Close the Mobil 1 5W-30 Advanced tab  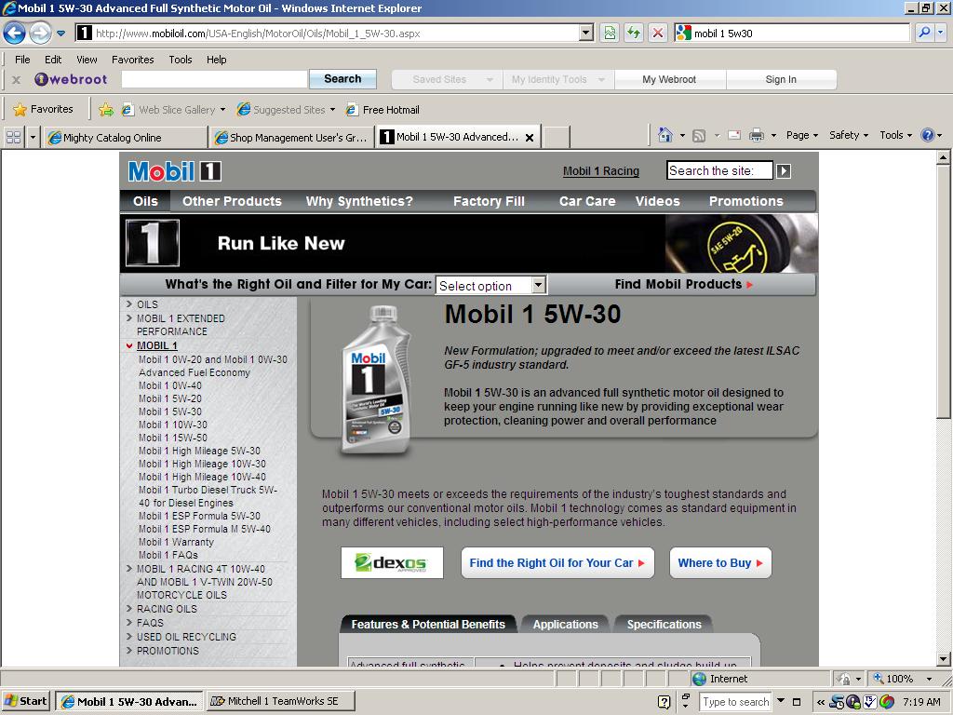[530, 138]
